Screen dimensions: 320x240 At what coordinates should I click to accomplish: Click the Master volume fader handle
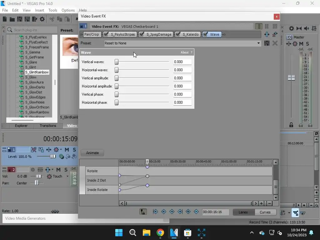pos(291,77)
